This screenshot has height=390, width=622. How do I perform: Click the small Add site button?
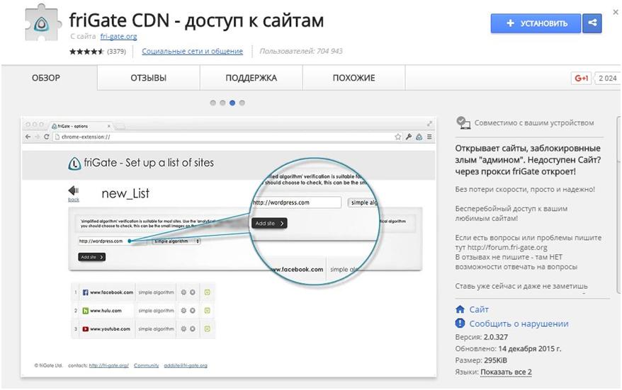(x=91, y=257)
